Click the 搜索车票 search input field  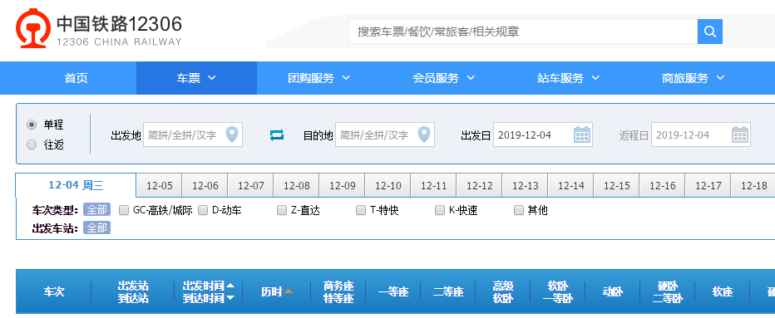coord(523,32)
